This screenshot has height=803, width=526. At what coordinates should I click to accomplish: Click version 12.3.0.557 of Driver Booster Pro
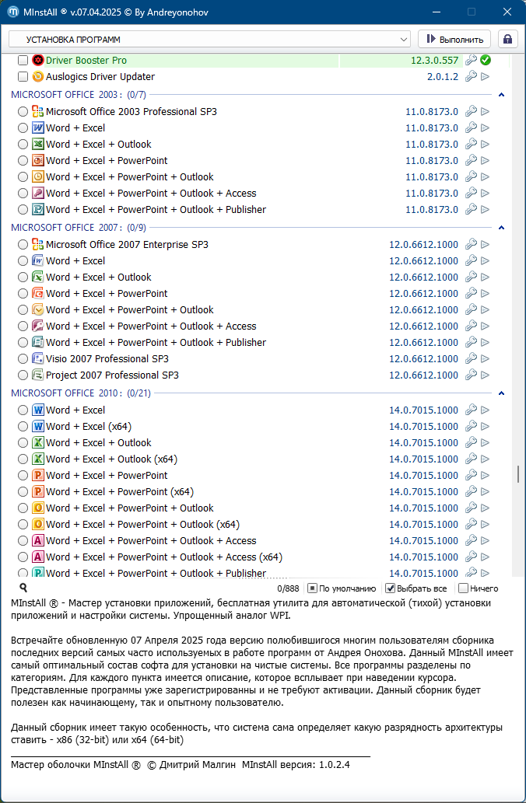[x=434, y=61]
